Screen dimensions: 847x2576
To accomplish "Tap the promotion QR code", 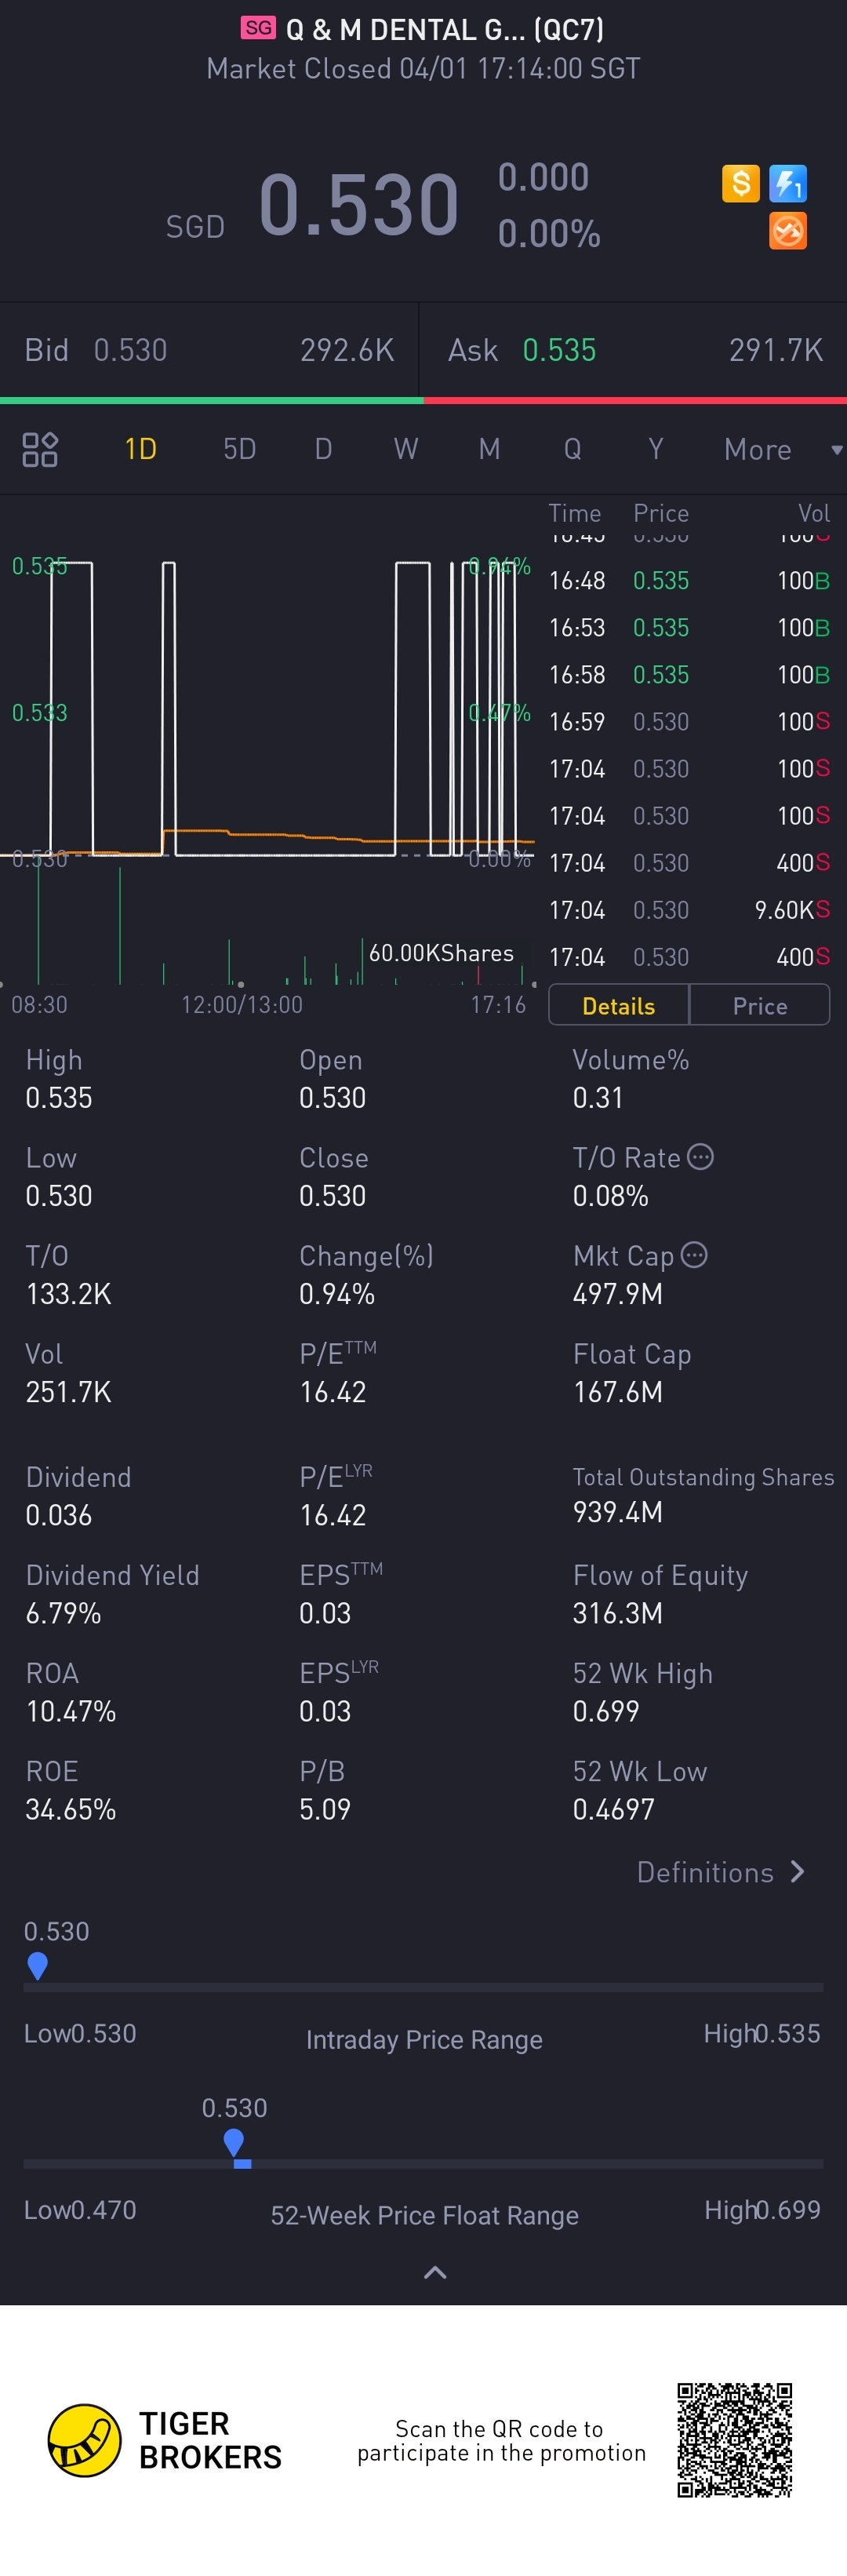I will click(x=735, y=2440).
